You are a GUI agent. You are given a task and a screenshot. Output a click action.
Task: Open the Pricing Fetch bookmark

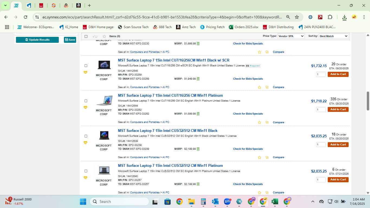click(x=212, y=27)
